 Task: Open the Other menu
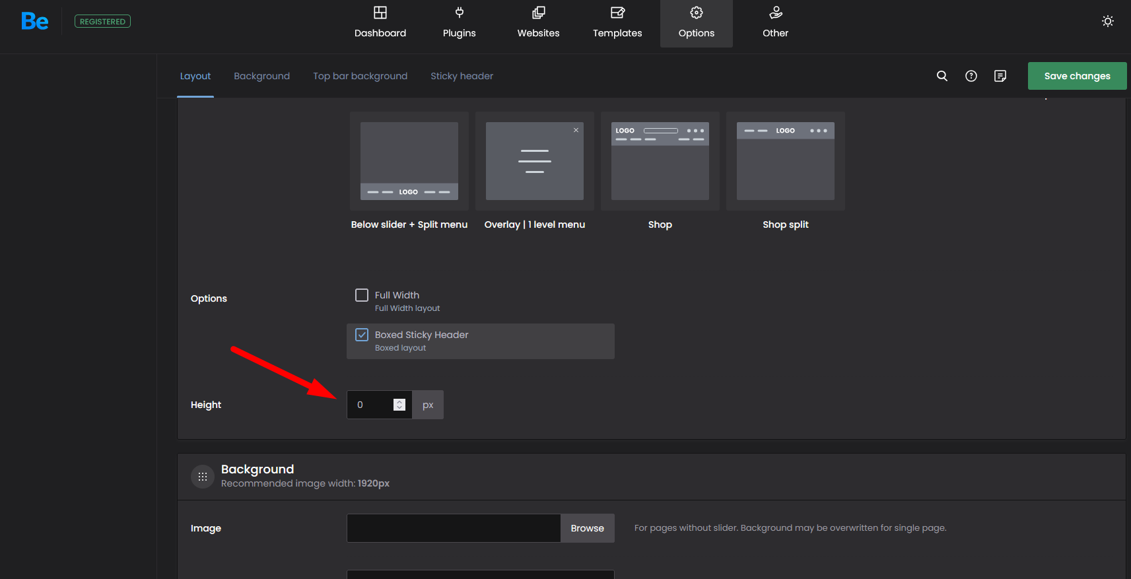coord(776,24)
